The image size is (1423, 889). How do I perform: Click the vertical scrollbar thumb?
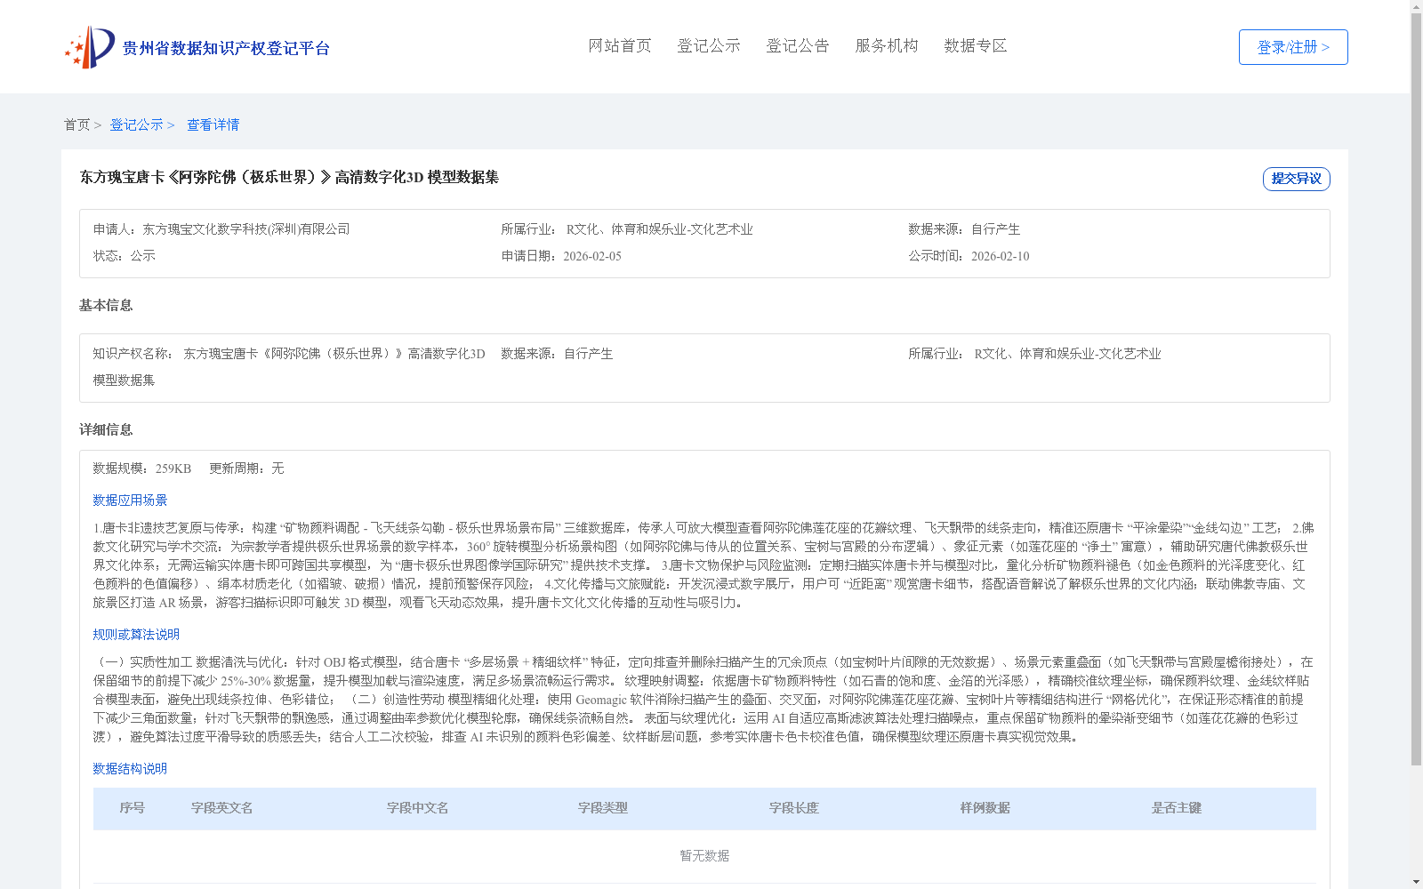(1417, 389)
